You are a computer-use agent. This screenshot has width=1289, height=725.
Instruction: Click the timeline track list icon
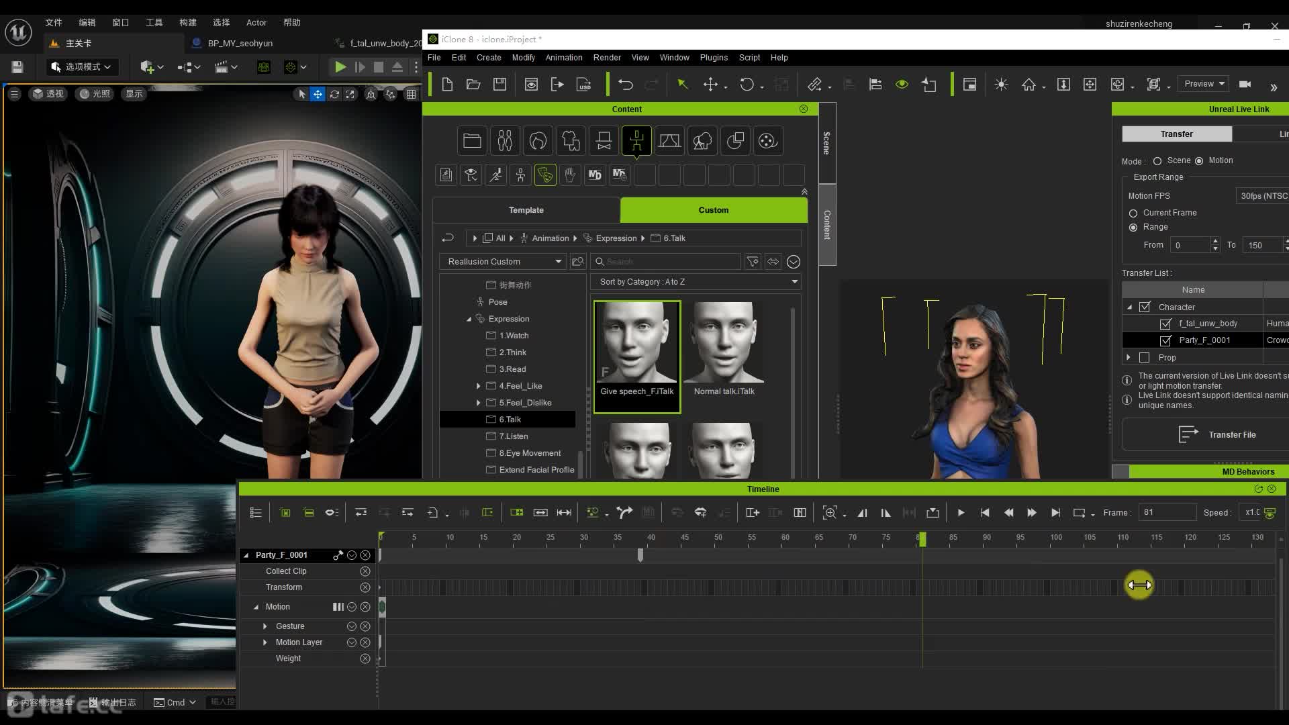(256, 513)
